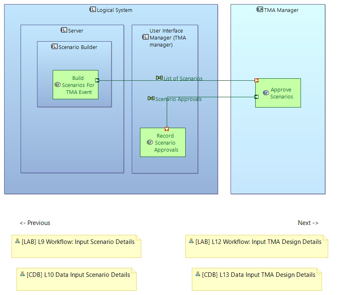Select input port on Record Scenario Approvals
Image resolution: width=338 pixels, height=295 pixels.
coord(167,129)
